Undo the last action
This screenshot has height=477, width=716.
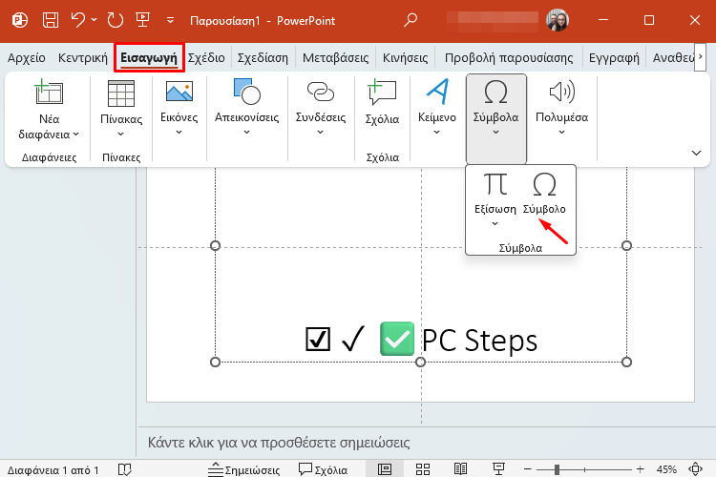[x=78, y=20]
